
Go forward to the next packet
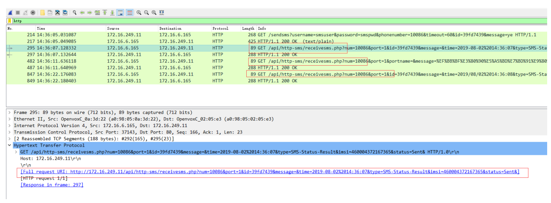click(90, 13)
